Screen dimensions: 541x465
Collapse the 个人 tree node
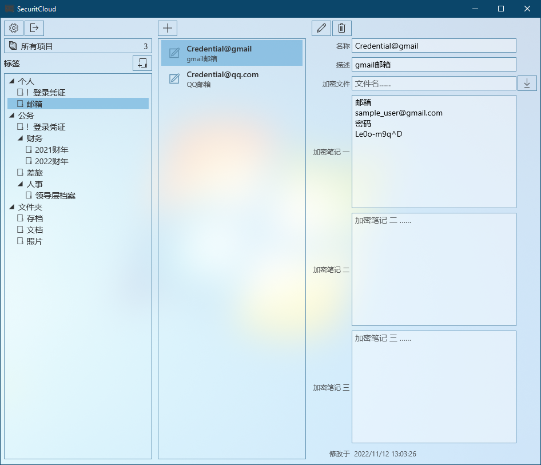pos(12,82)
